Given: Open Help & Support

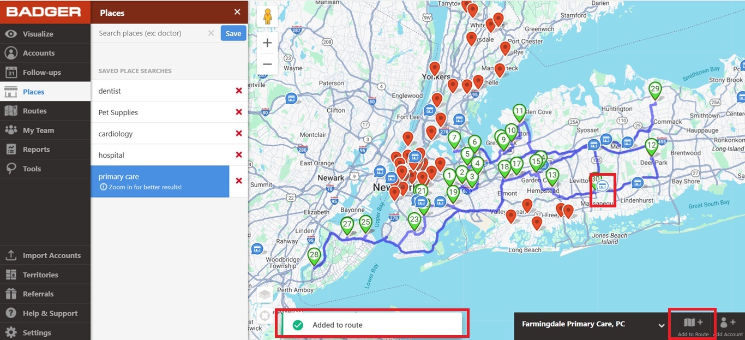Looking at the screenshot, I should click(x=45, y=313).
